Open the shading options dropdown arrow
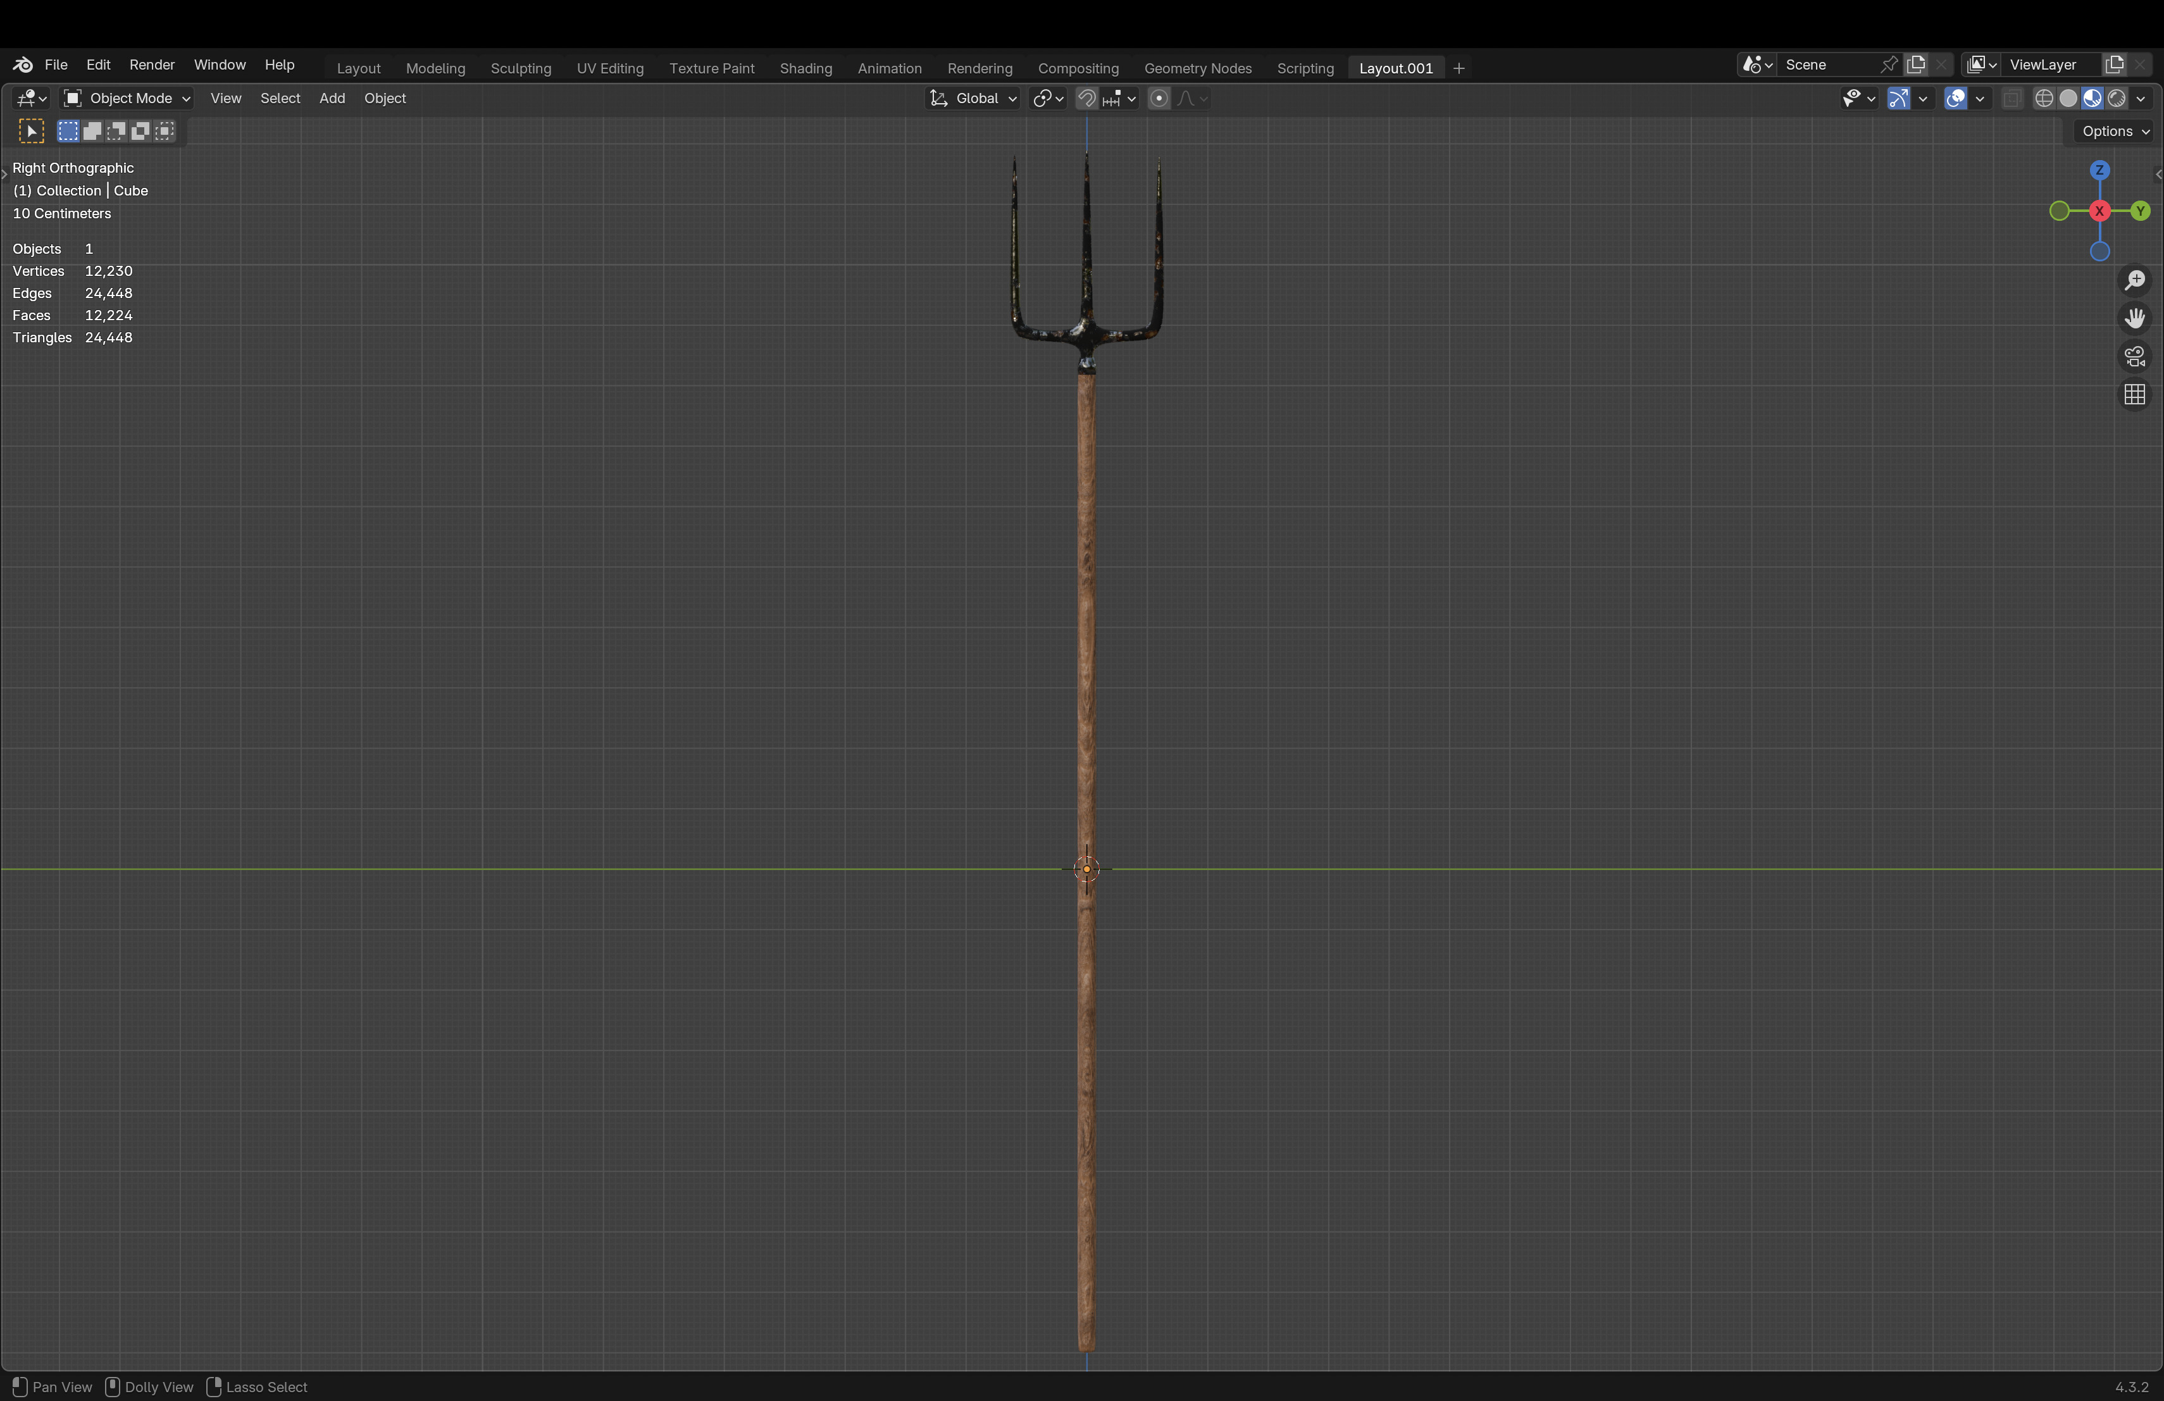 [2141, 98]
